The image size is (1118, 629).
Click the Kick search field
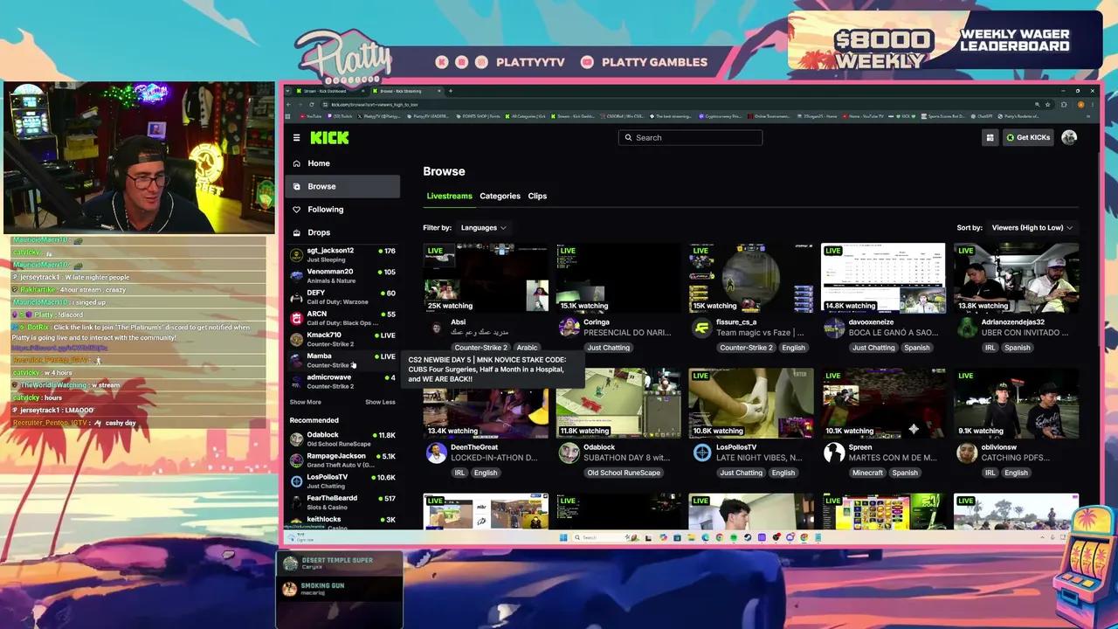(690, 137)
